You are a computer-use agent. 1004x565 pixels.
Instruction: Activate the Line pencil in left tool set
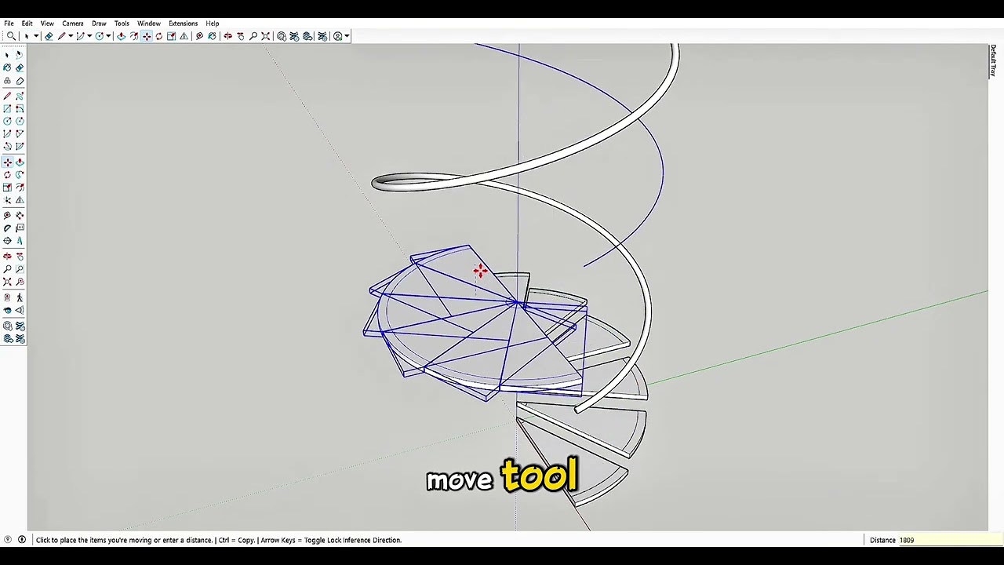click(7, 96)
